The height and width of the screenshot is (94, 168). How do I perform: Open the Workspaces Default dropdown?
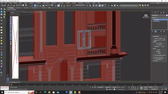tap(161, 3)
